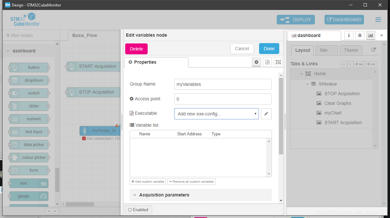Remove all custom variables
This screenshot has width=390, height=218.
point(191,182)
